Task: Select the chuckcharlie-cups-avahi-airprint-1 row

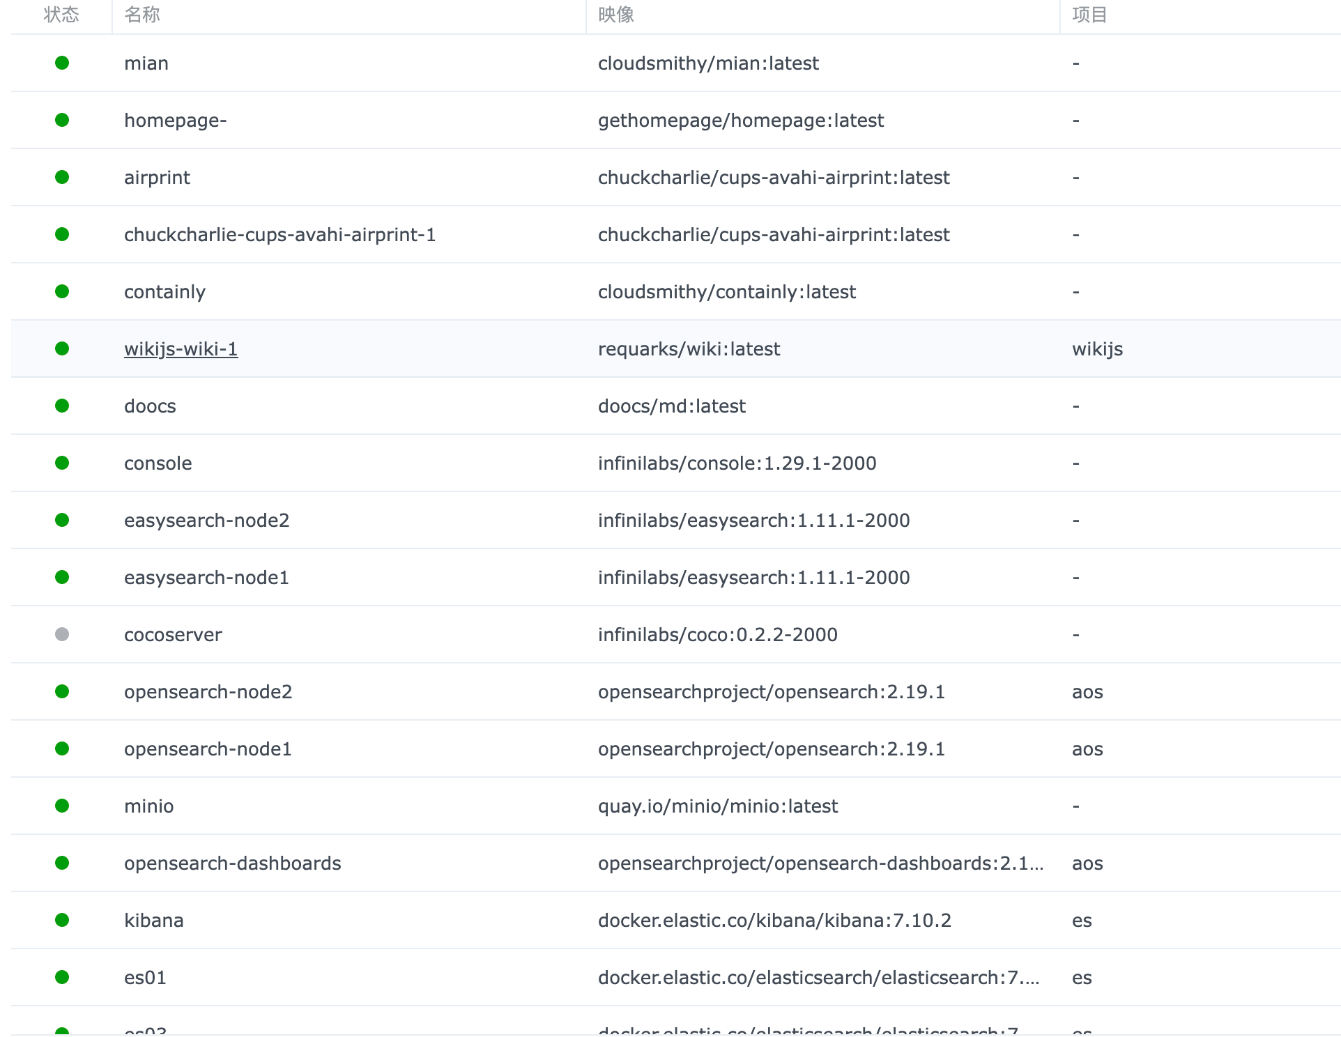Action: pos(279,235)
